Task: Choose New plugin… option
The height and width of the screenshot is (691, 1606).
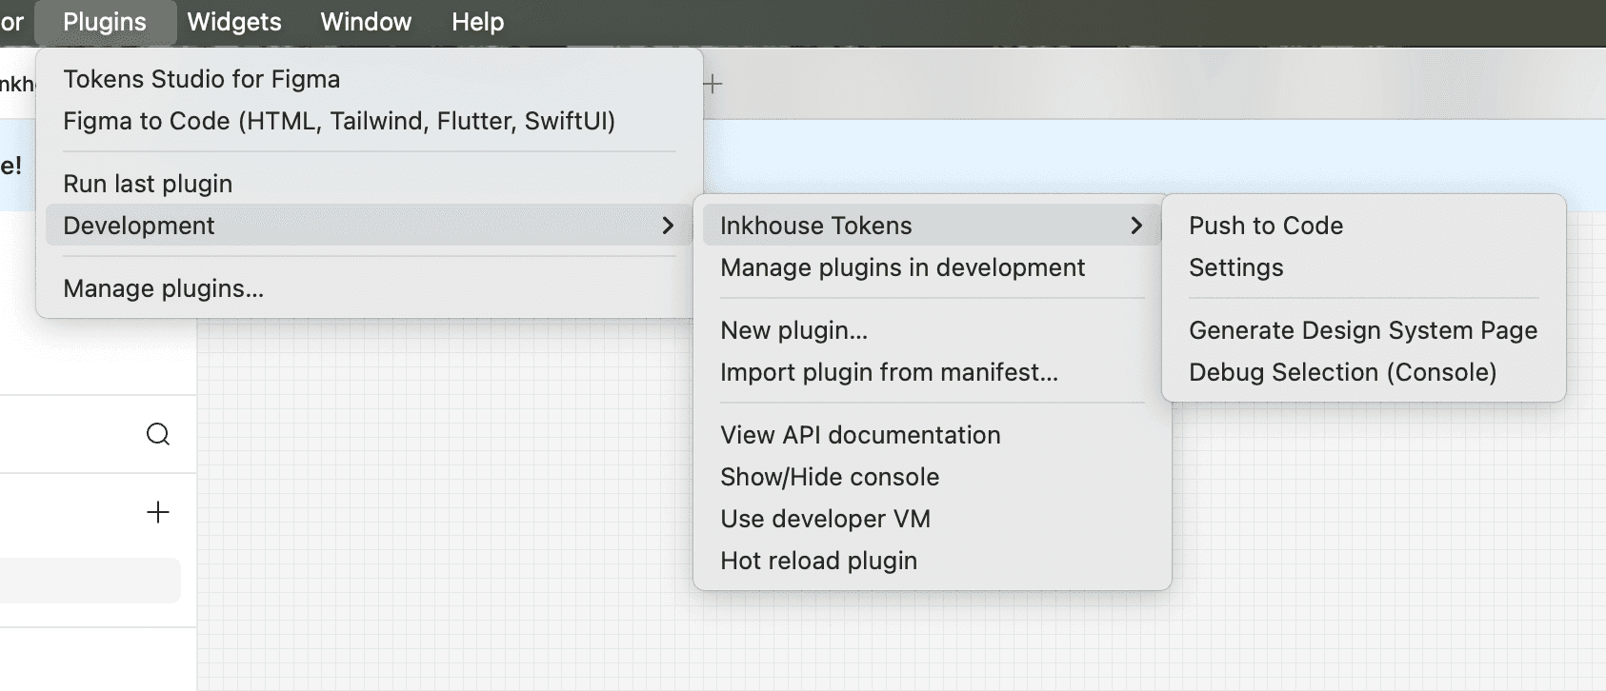Action: click(x=932, y=330)
